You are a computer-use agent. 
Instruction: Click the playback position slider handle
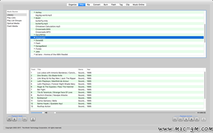(x=55, y=113)
